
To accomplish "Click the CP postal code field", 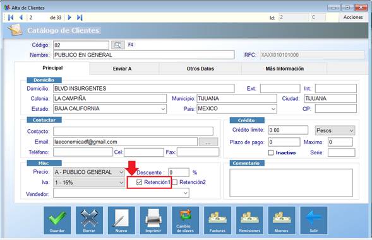I will point(336,109).
